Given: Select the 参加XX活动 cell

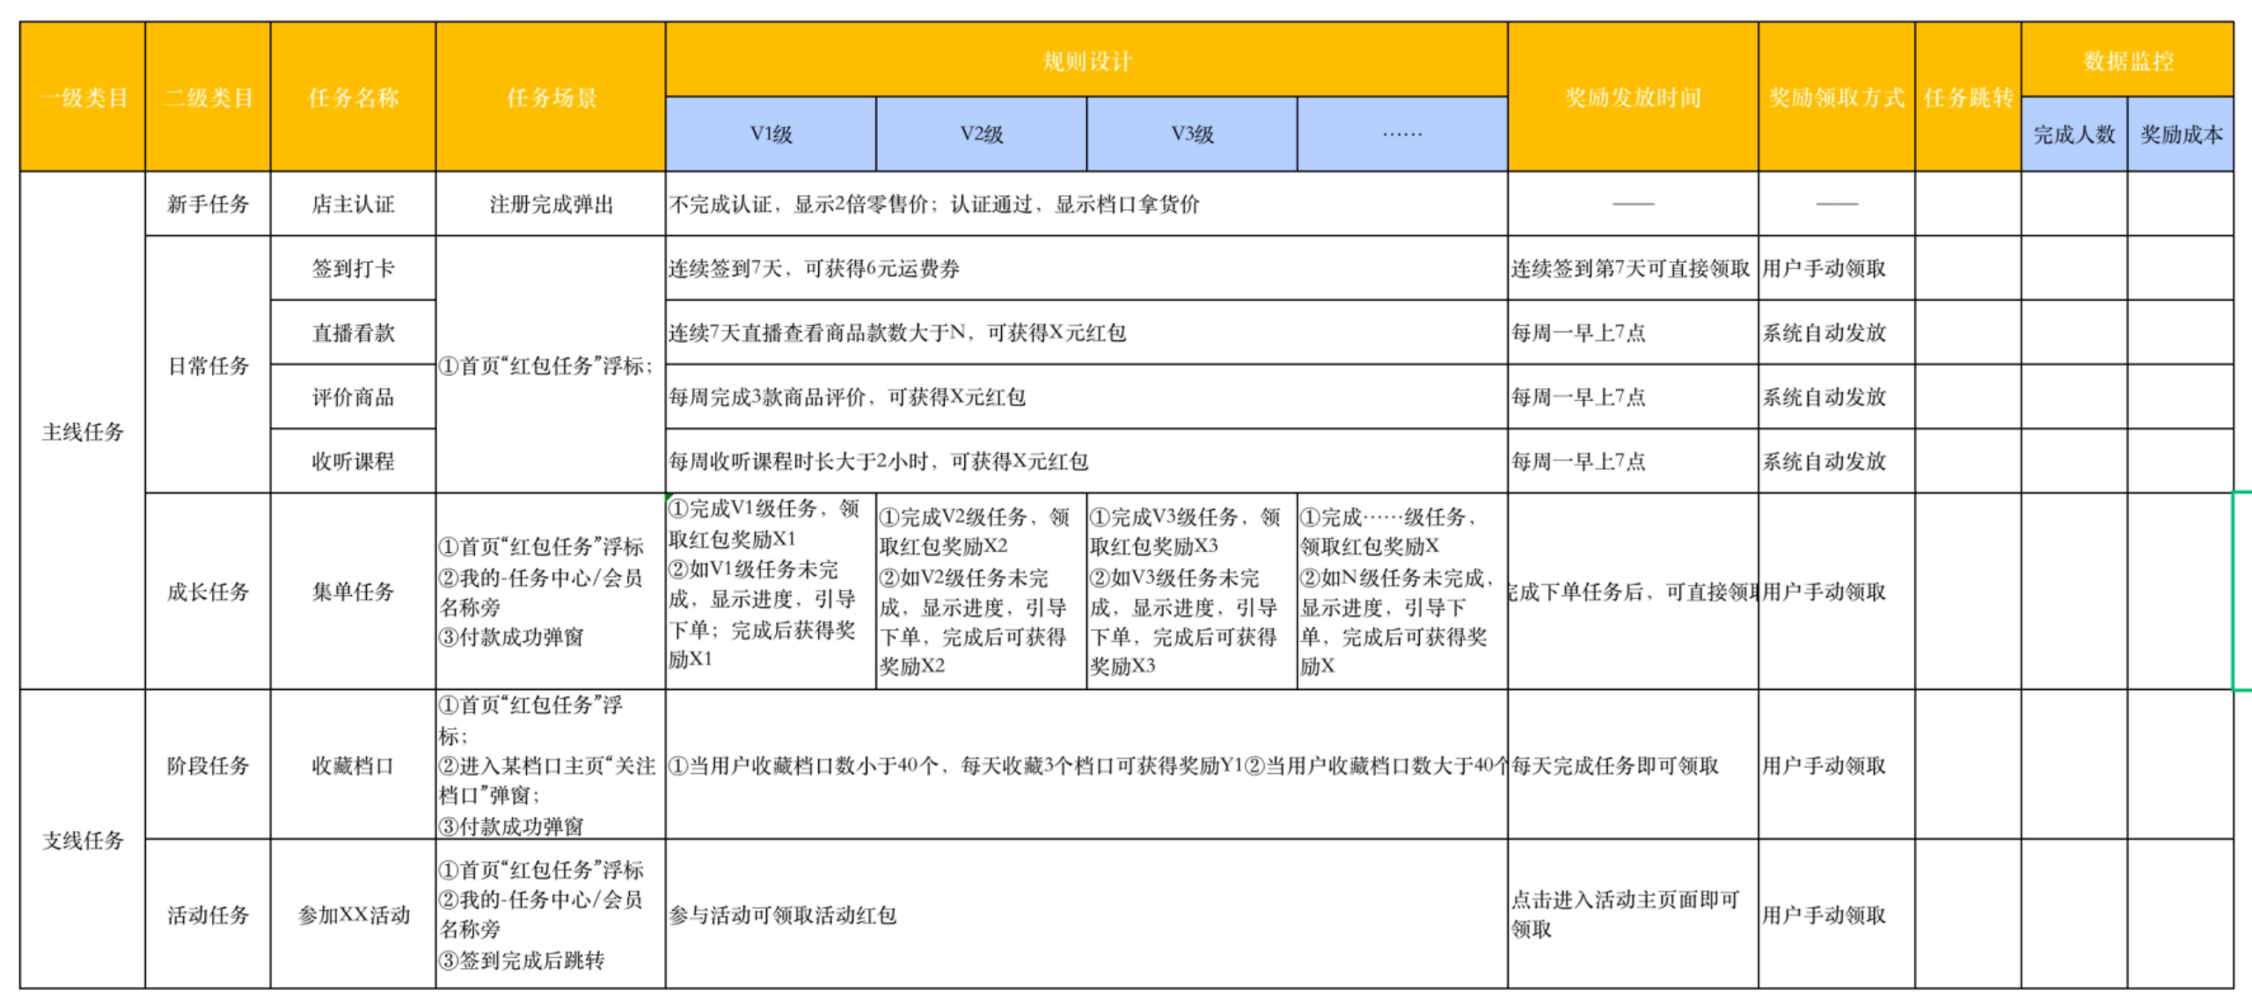Looking at the screenshot, I should click(x=353, y=914).
